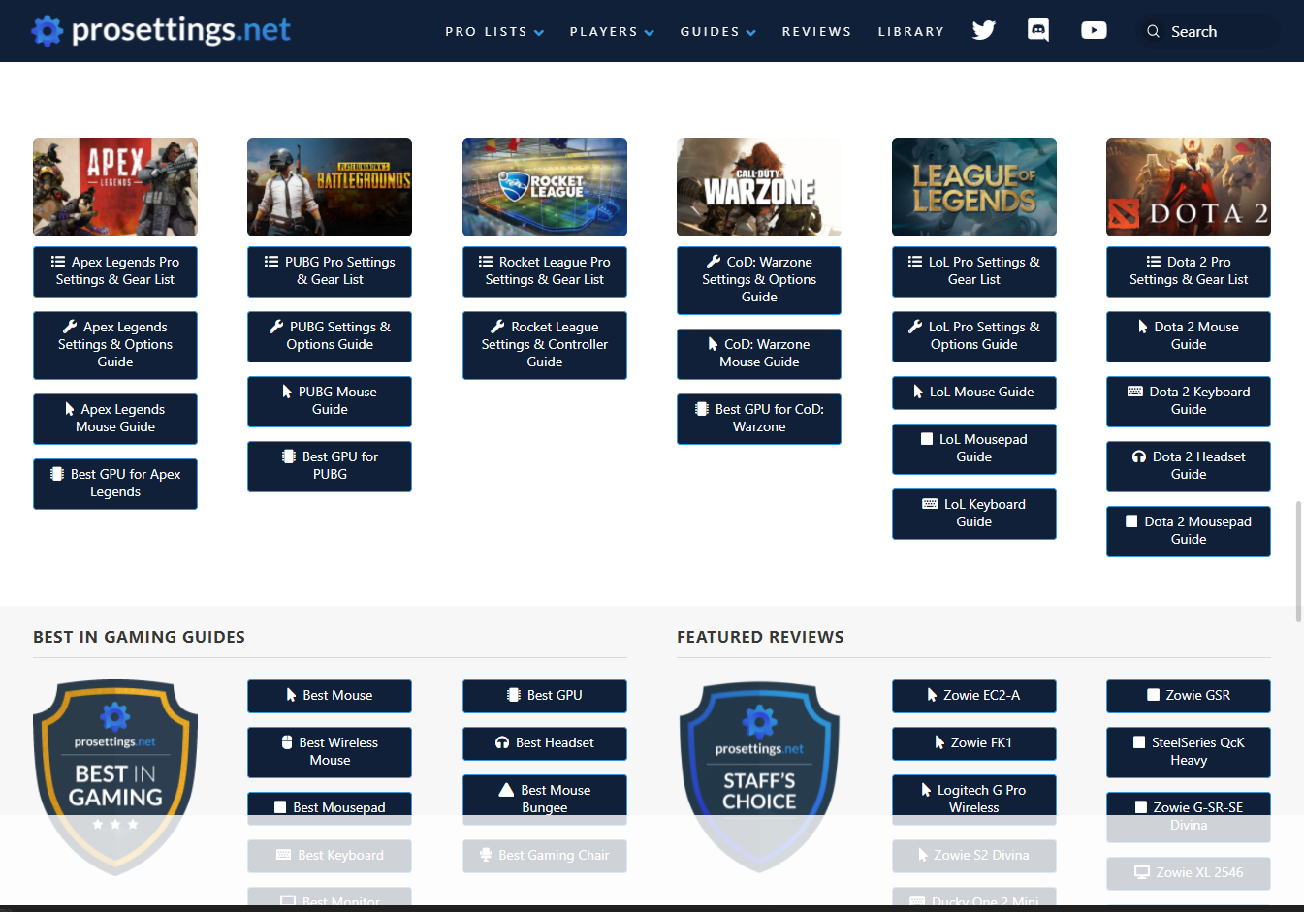The width and height of the screenshot is (1304, 912).
Task: Open Dota 2 Keyboard Guide
Action: coord(1189,401)
